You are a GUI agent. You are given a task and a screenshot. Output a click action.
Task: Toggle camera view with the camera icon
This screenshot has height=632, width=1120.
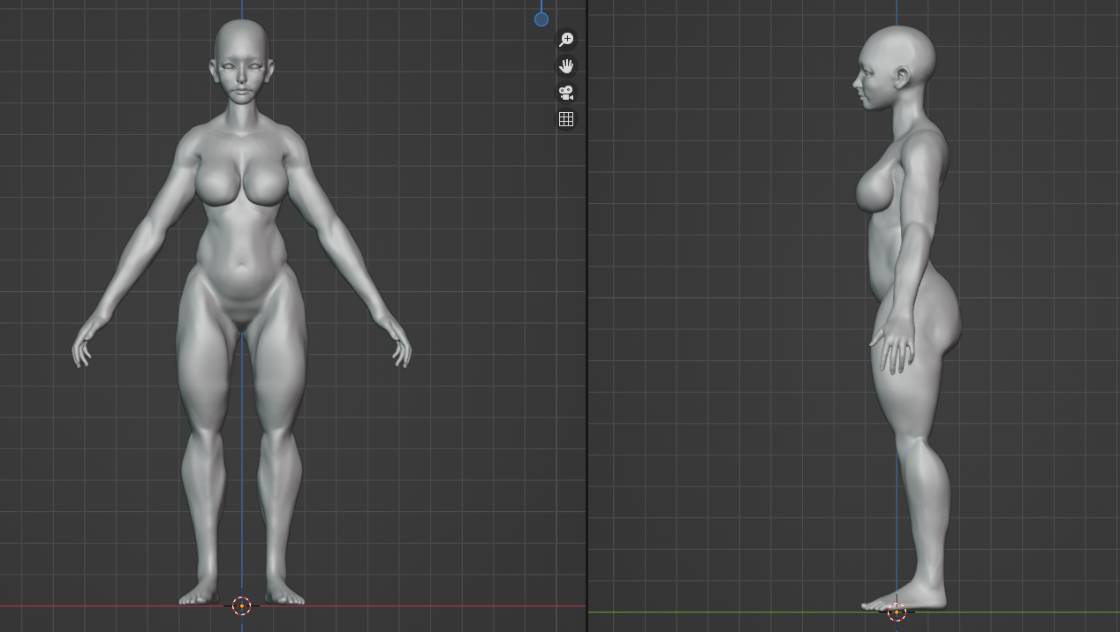click(566, 93)
